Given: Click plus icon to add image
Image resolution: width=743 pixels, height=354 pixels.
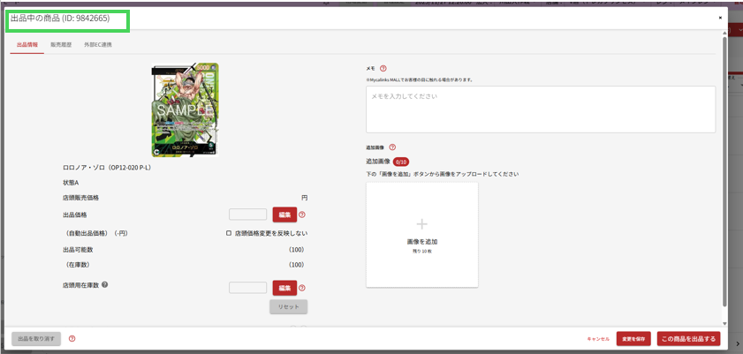Looking at the screenshot, I should [421, 224].
